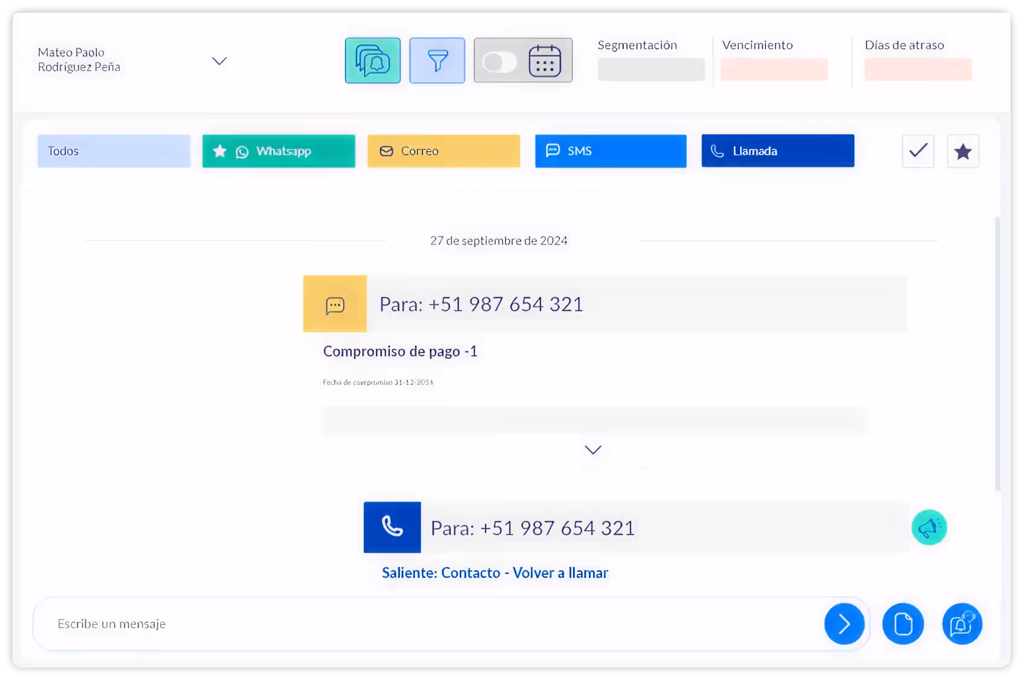Open the Compromiso de pago -1 entry
The width and height of the screenshot is (1023, 680).
(400, 351)
